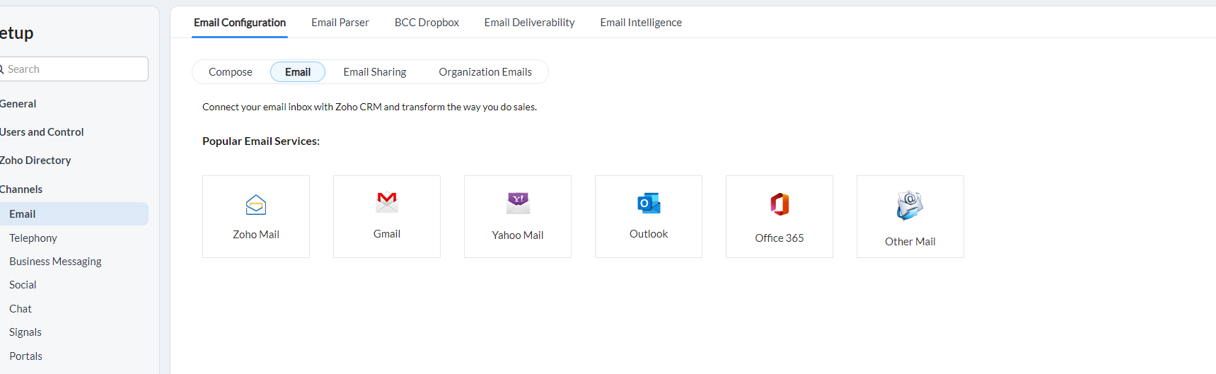Click the Outlook label text

point(649,234)
